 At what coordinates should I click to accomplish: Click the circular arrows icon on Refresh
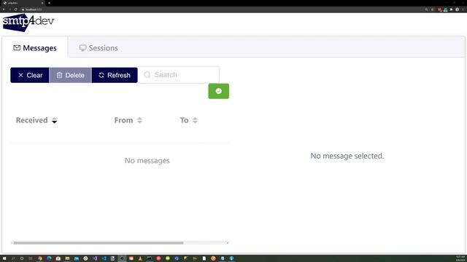point(101,75)
